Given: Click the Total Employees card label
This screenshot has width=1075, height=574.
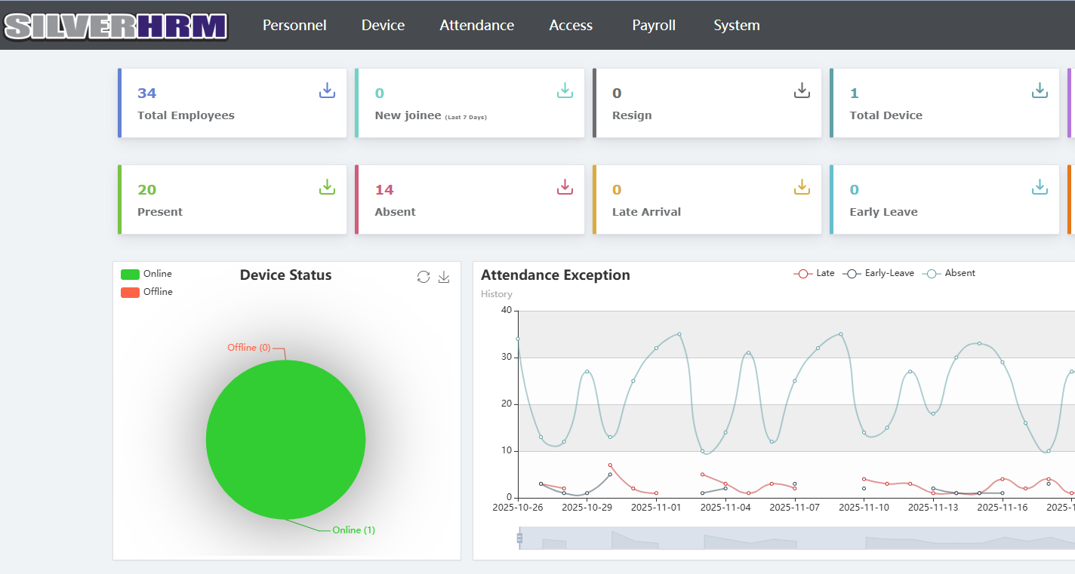Looking at the screenshot, I should click(x=186, y=115).
